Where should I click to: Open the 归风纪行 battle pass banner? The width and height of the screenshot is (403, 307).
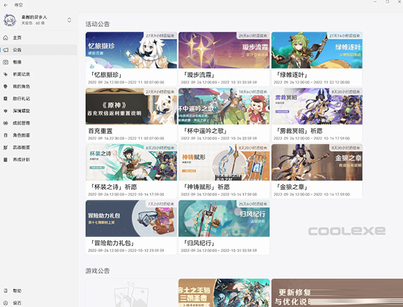(224, 219)
